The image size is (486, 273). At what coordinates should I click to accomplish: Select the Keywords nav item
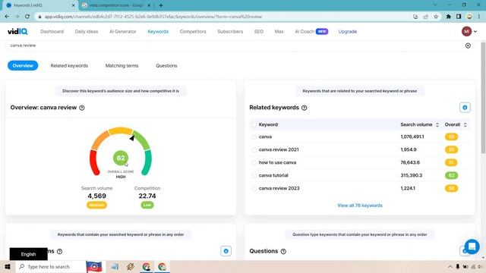click(x=158, y=32)
